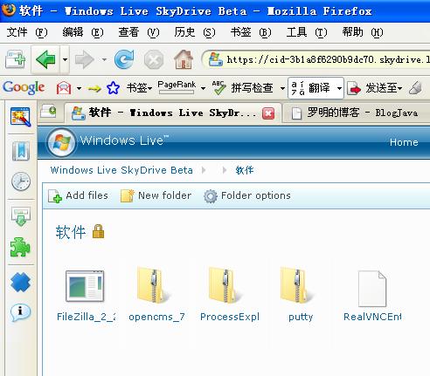430x376 pixels.
Task: Open the clock history sidebar icon
Action: (21, 181)
